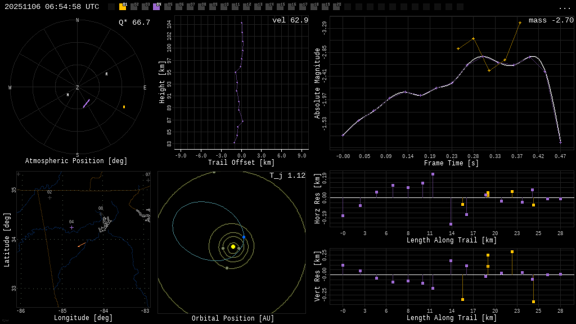576x324 pixels.
Task: Click station 10 square in top bar
Action: click(224, 7)
